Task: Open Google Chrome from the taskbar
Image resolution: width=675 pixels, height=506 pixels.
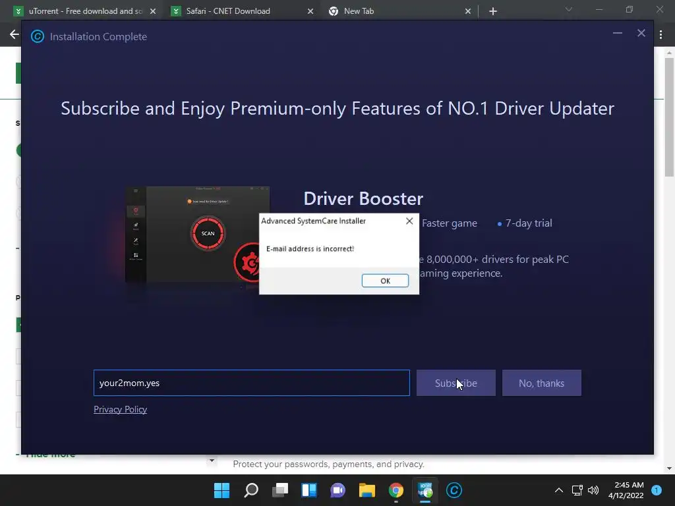Action: (396, 490)
